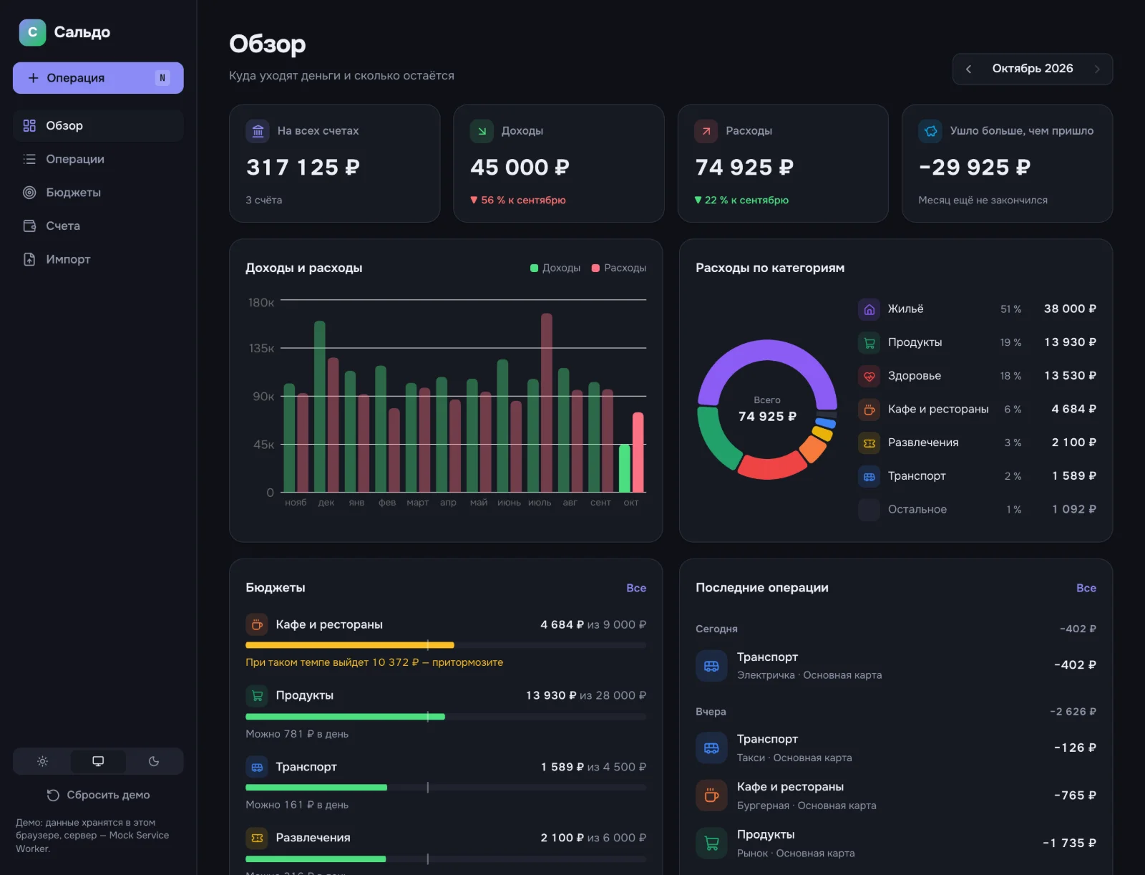Click the Сальдо logo icon
The width and height of the screenshot is (1145, 875).
32,32
